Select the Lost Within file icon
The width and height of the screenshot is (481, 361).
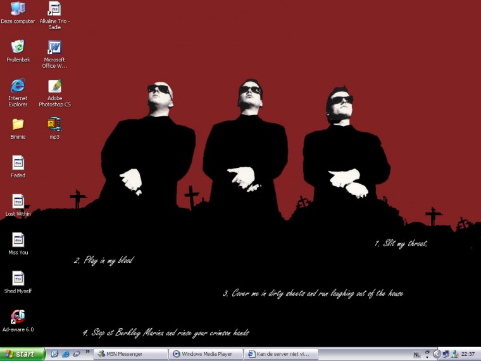point(18,205)
